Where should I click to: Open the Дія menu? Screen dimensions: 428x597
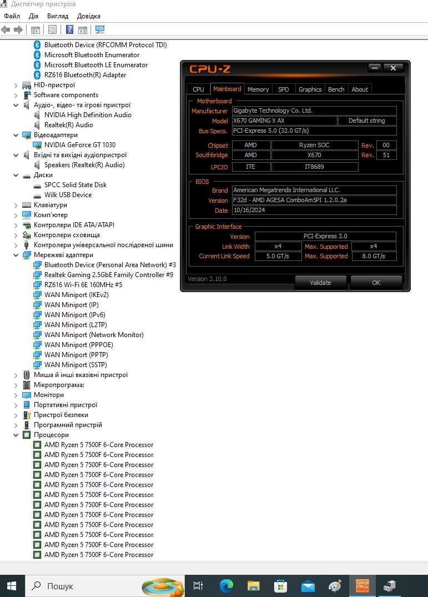(33, 16)
